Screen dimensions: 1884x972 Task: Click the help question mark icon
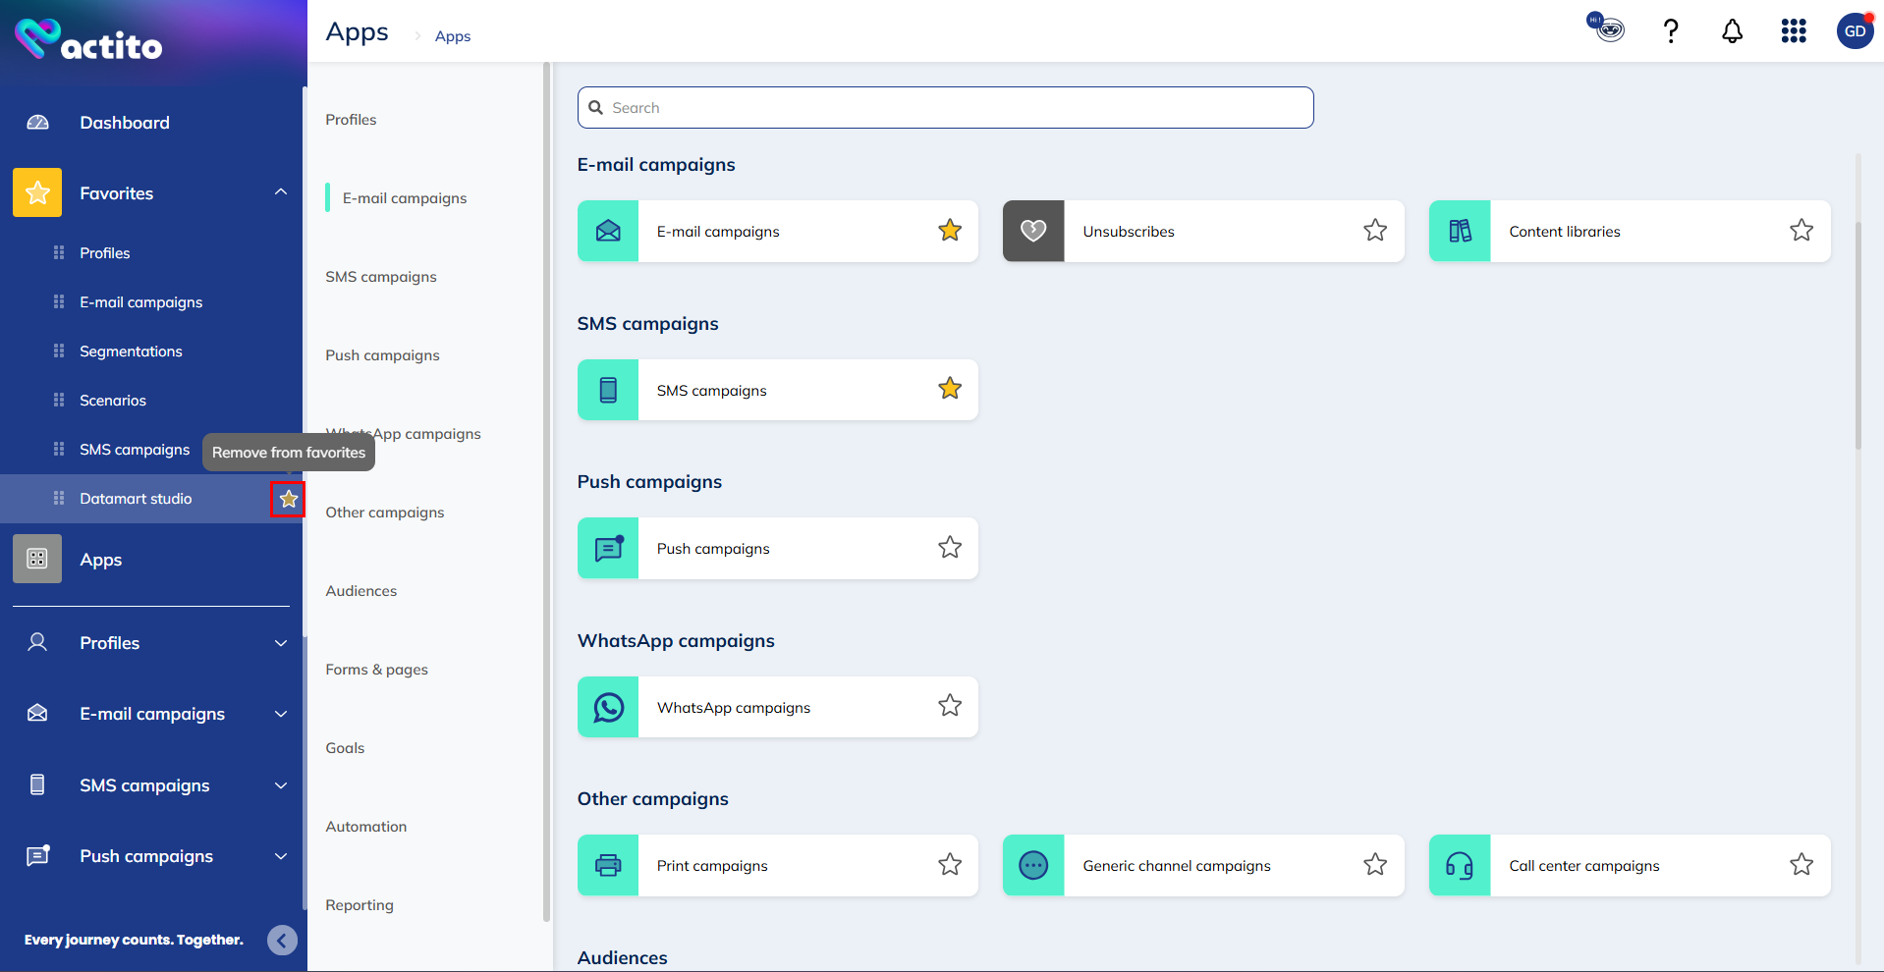point(1670,31)
